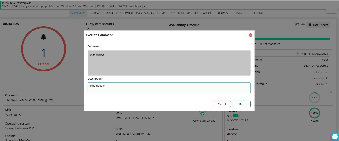
Task: Click the 100% Health gauge
Action: 314,113
